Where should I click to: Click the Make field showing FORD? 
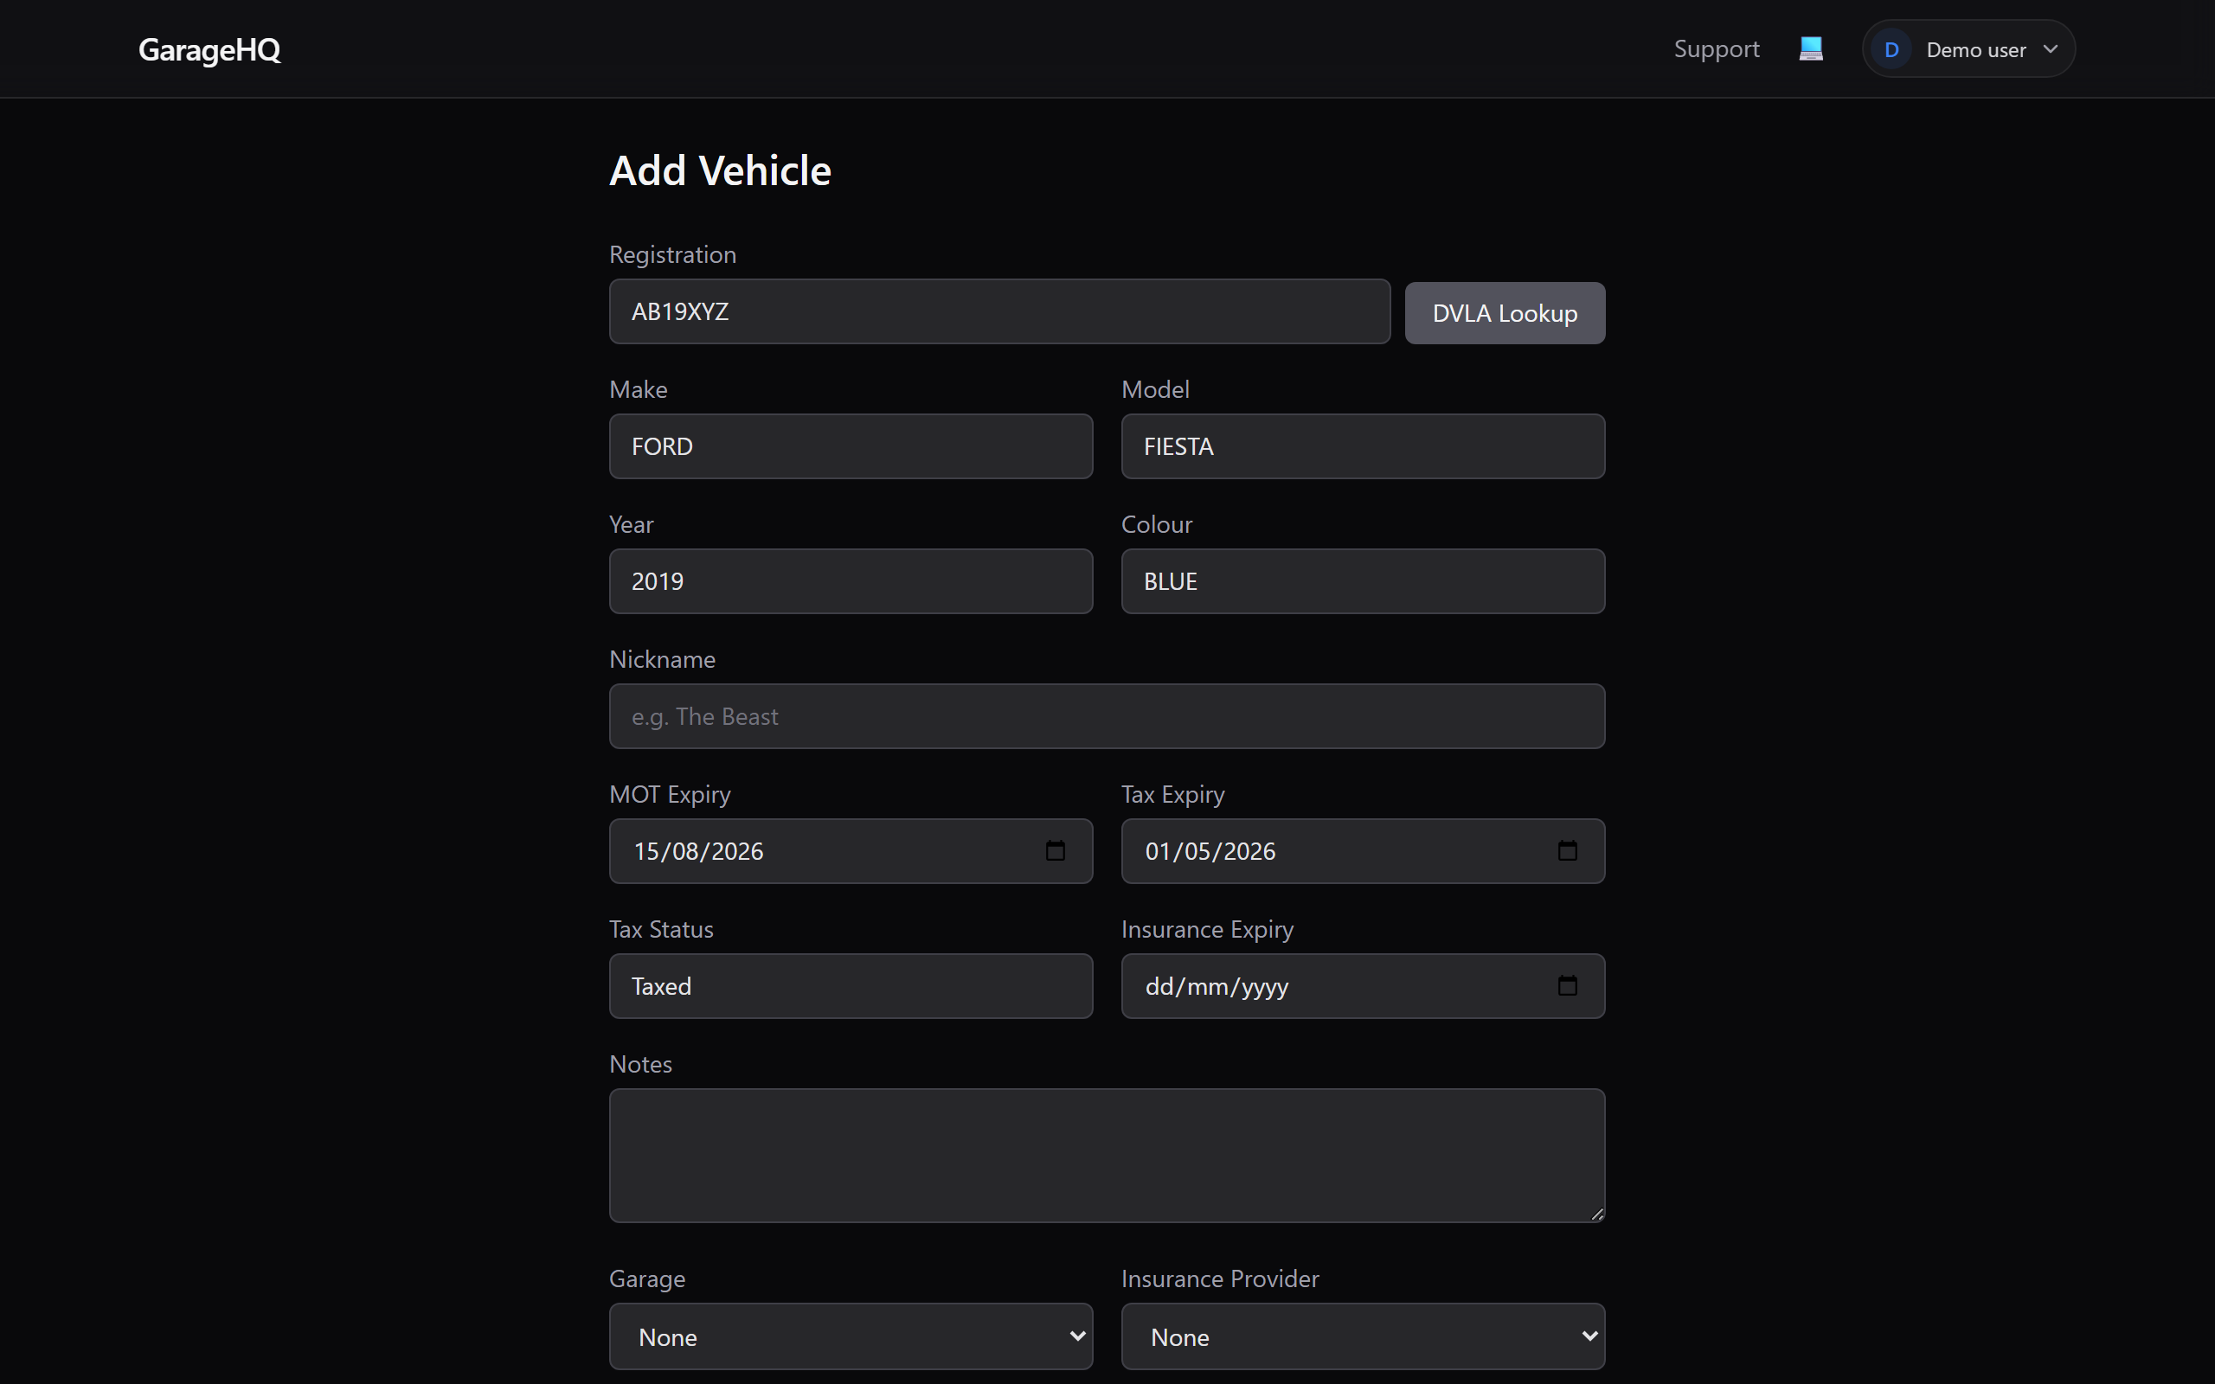coord(850,445)
